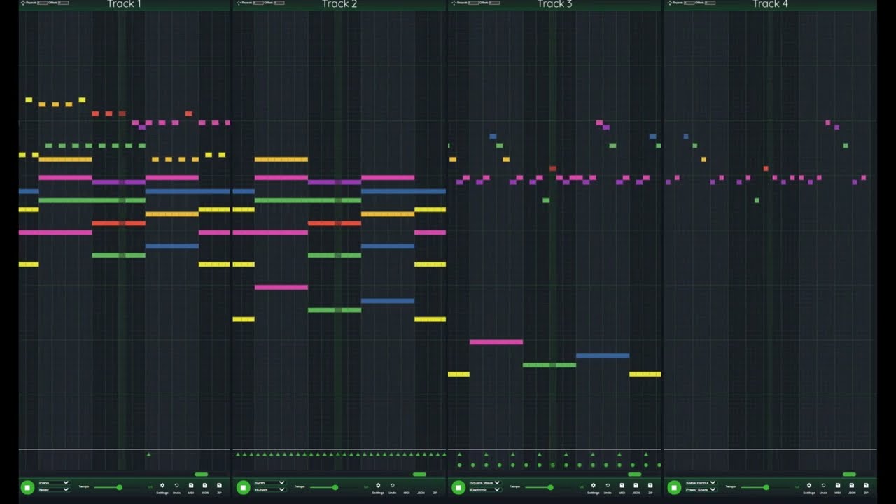Image resolution: width=896 pixels, height=504 pixels.
Task: Stop playback on Track 3
Action: pyautogui.click(x=458, y=487)
